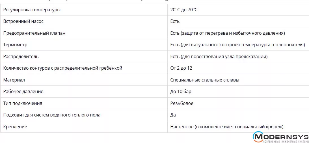Click the "Регулировка температуры" row label
The image size is (309, 143).
(32, 10)
